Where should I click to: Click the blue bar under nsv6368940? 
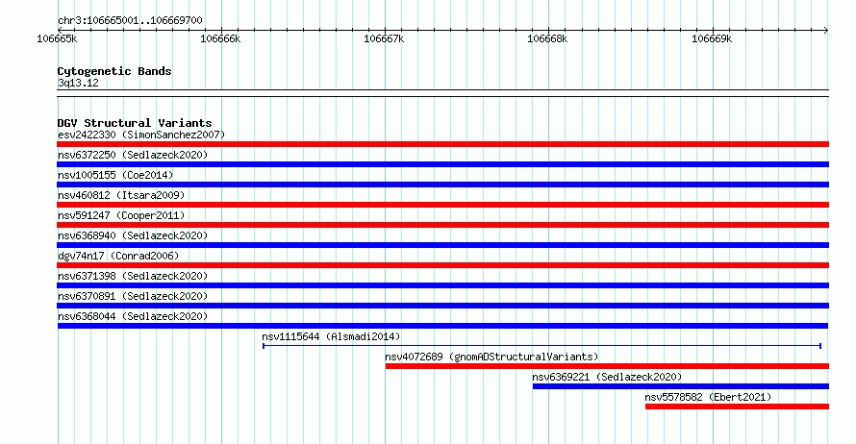[x=442, y=245]
